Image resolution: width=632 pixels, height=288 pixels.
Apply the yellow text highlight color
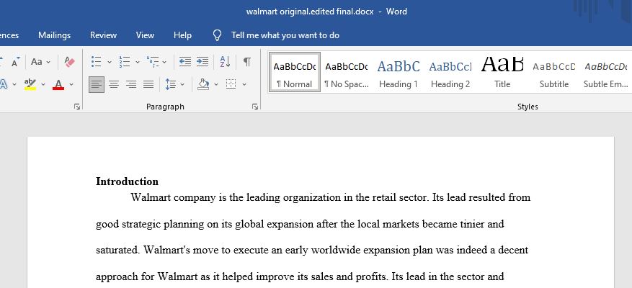[30, 84]
